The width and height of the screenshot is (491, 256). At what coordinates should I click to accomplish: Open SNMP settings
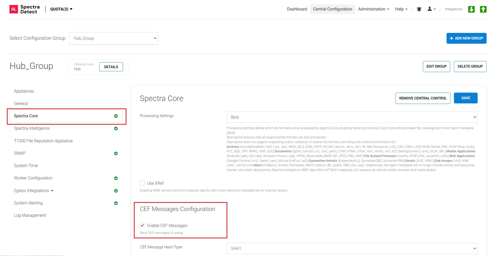click(x=20, y=153)
